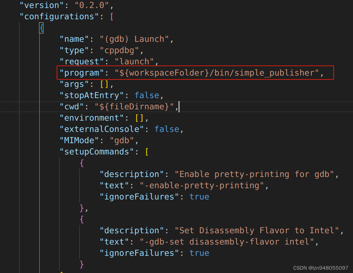Click "false" next to externalConsole
This screenshot has width=353, height=273.
(167, 129)
